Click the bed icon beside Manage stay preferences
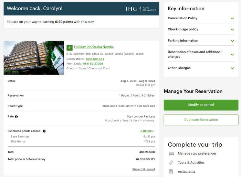Image resolution: width=241 pixels, height=177 pixels. point(171,154)
